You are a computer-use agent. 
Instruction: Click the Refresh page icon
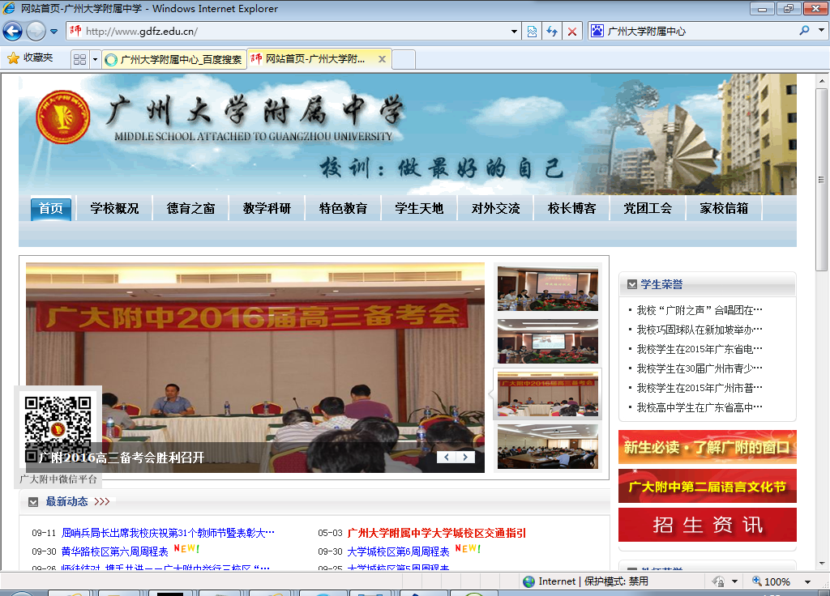[552, 32]
